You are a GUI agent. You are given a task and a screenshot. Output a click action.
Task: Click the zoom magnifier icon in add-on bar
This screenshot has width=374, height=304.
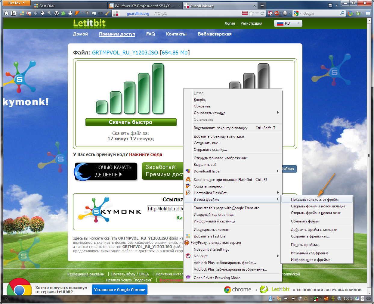[x=340, y=299]
